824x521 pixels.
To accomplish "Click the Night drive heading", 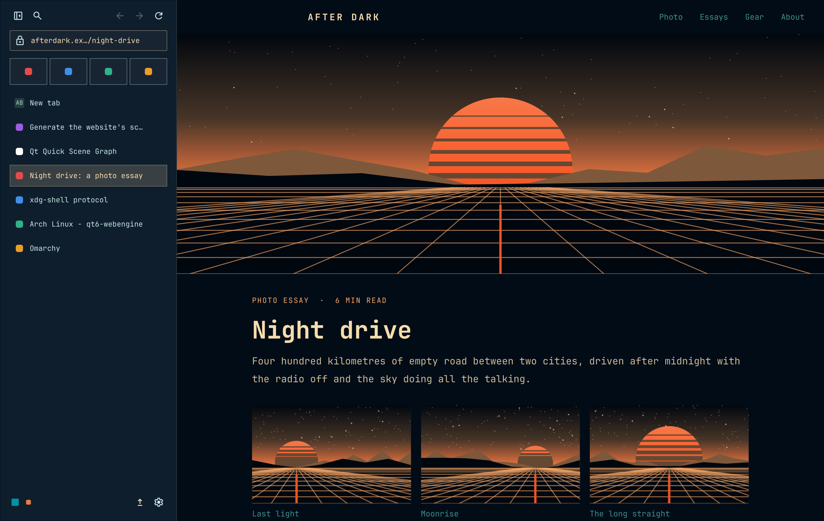I will click(x=332, y=330).
